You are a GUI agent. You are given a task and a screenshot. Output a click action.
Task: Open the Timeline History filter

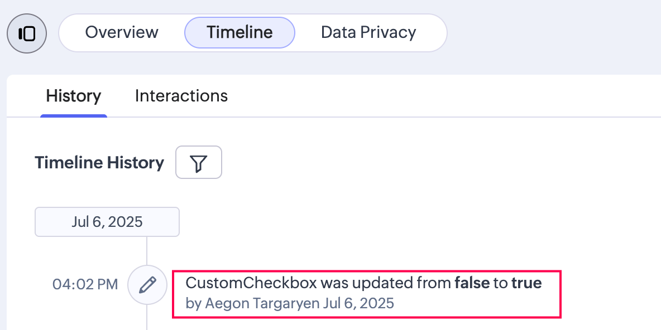coord(199,163)
